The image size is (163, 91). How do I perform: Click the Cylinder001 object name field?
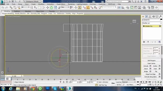point(151,20)
